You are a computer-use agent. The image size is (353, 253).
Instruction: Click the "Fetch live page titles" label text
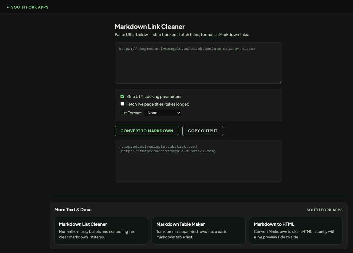pos(158,104)
